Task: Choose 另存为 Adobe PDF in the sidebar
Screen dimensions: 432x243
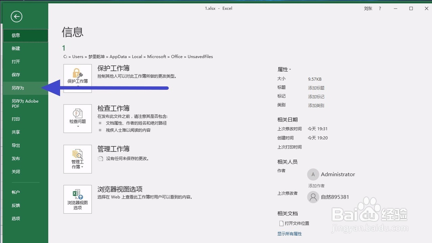Action: 25,104
